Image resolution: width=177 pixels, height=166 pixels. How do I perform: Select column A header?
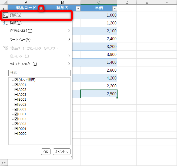[x=26, y=2]
